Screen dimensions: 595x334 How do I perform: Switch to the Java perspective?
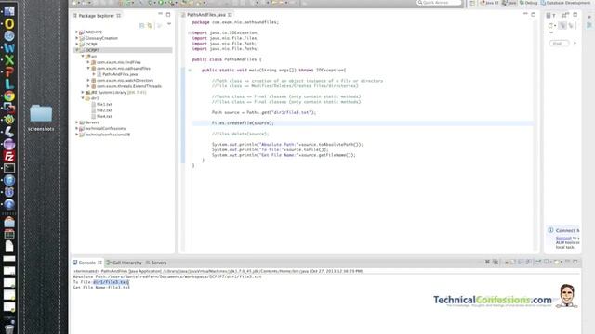coord(509,3)
